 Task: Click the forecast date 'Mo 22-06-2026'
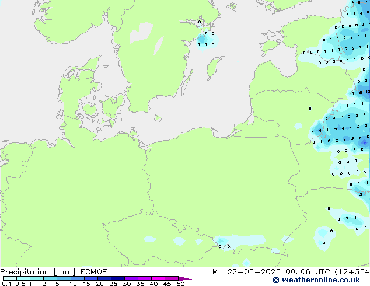pos(246,272)
